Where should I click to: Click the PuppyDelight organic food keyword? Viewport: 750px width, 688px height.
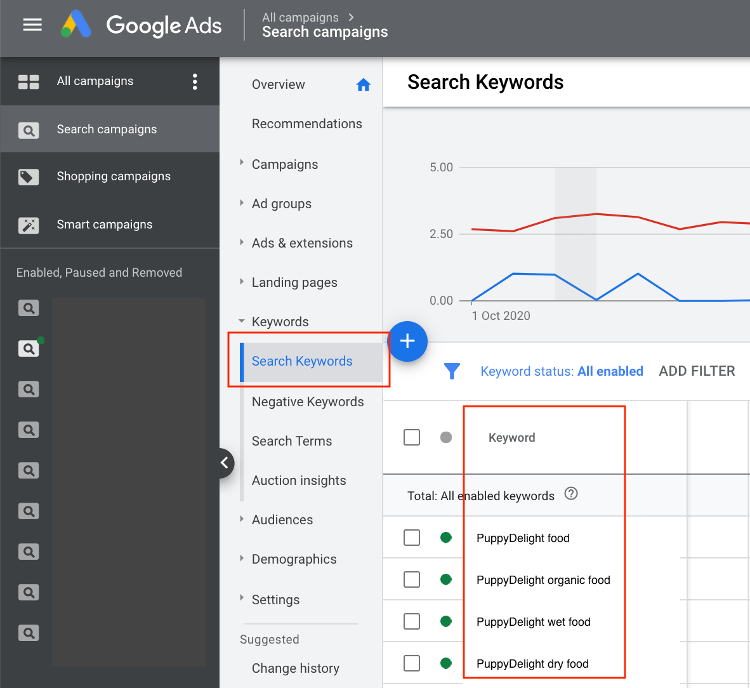pos(543,580)
